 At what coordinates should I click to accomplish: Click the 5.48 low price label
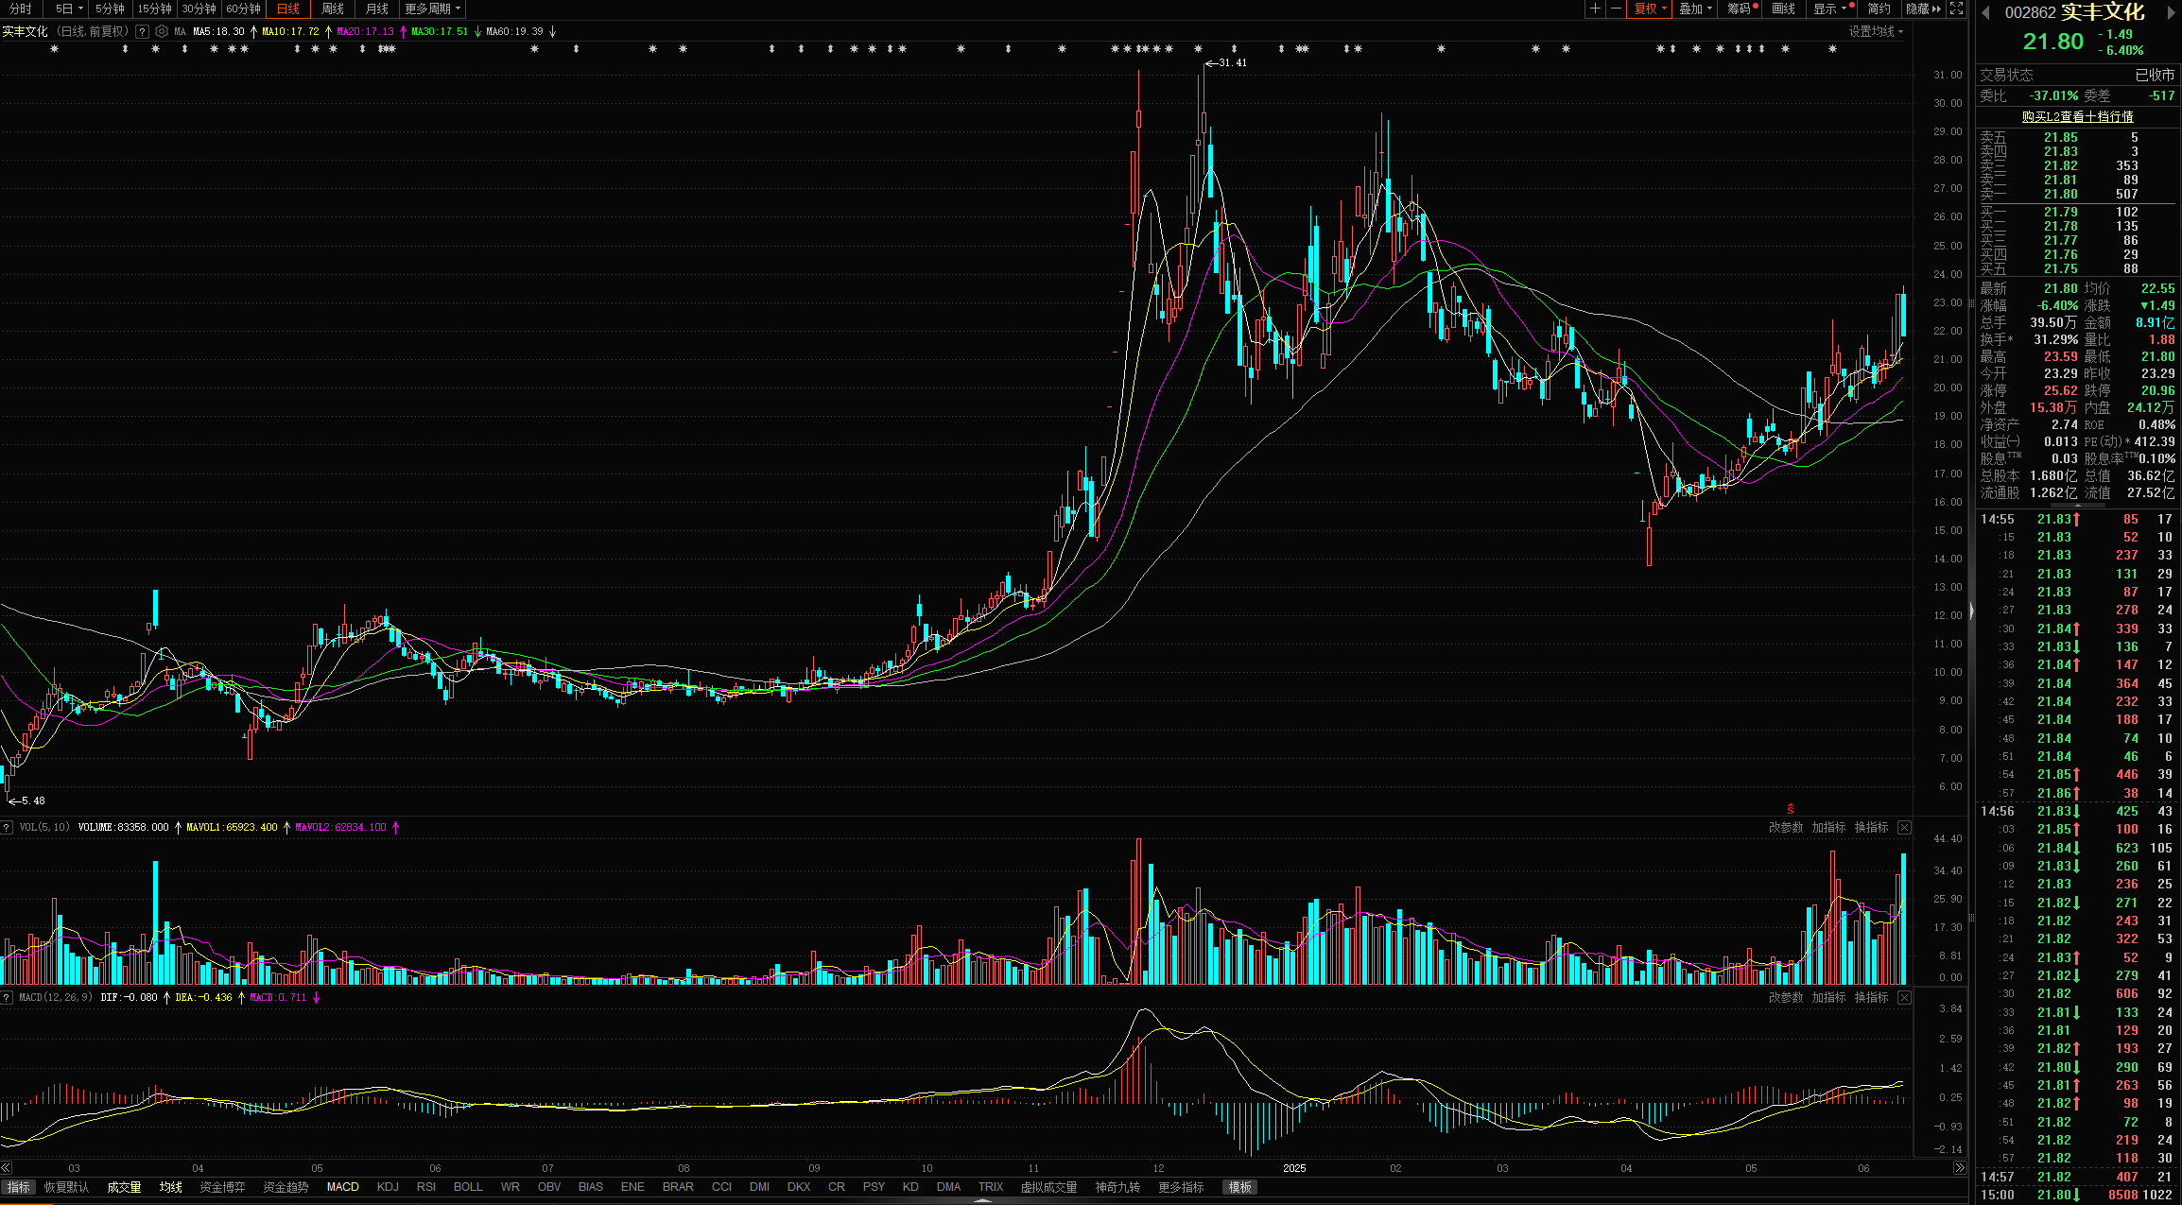(33, 800)
